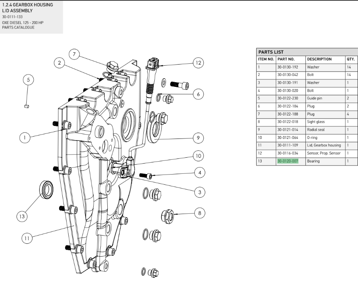Click the QTY. column header
The width and height of the screenshot is (358, 288).
click(351, 59)
